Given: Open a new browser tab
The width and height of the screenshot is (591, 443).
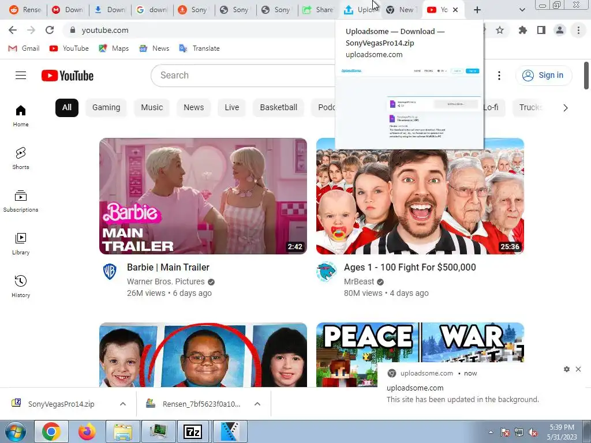Looking at the screenshot, I should click(x=477, y=10).
